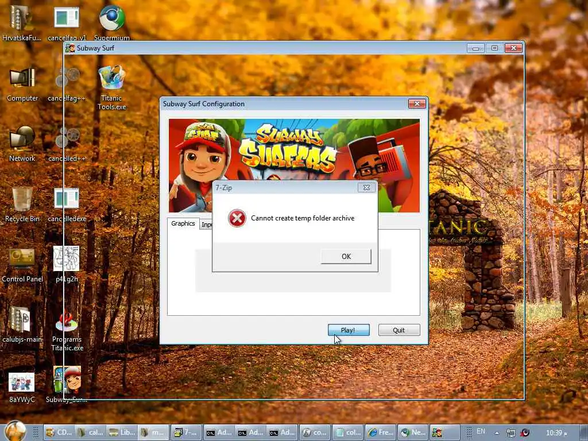The height and width of the screenshot is (441, 588).
Task: Select the Supermium browser desktop icon
Action: (x=112, y=22)
